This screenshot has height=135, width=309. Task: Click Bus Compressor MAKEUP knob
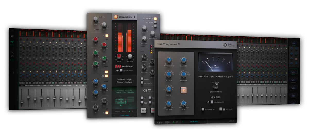coord(183,60)
